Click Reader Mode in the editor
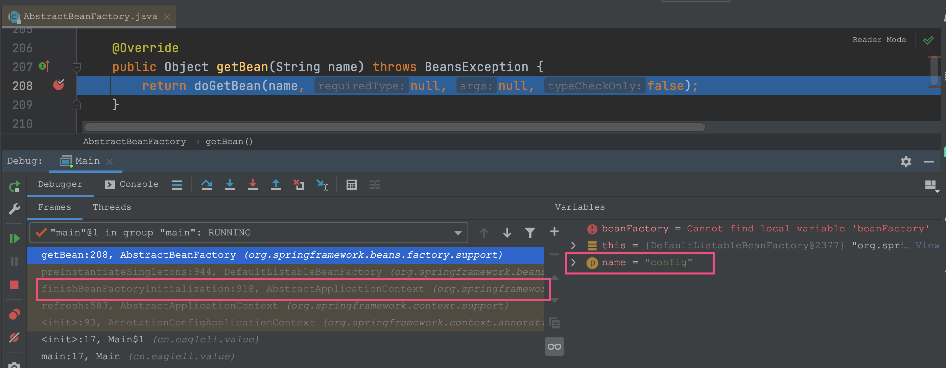Image resolution: width=946 pixels, height=368 pixels. coord(879,40)
